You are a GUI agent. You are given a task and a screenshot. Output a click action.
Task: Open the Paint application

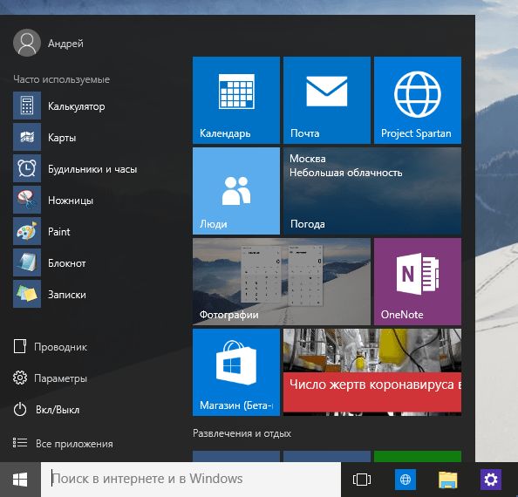point(42,231)
